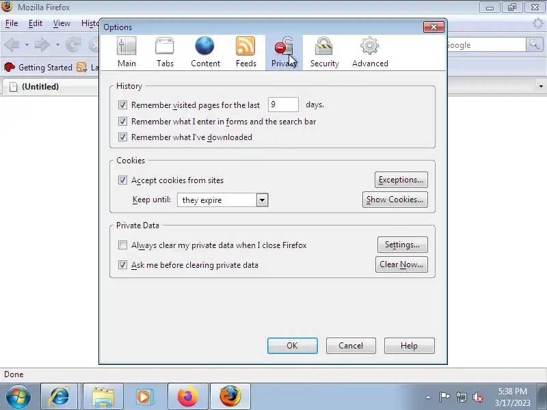Click the RSS feed bookmark icon
Image resolution: width=547 pixels, height=410 pixels.
(x=81, y=67)
